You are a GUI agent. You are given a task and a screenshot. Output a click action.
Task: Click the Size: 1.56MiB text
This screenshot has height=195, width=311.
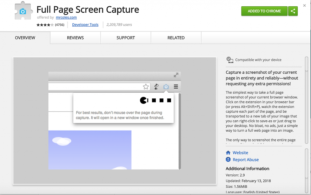(x=236, y=186)
